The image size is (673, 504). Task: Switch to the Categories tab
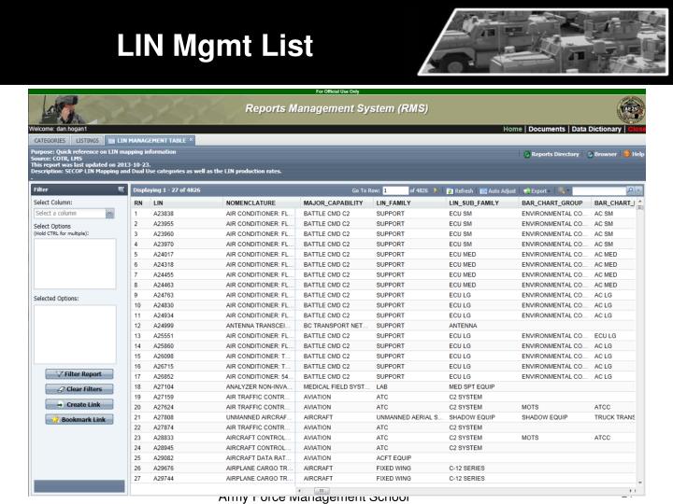click(50, 141)
